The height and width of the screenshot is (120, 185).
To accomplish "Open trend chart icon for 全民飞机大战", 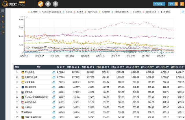I will click(54, 102).
